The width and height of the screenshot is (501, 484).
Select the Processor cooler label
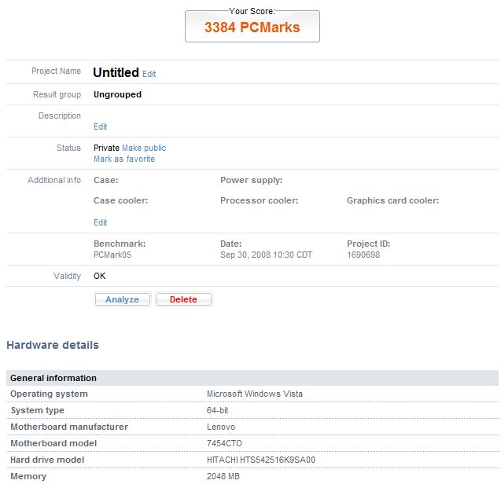(259, 200)
